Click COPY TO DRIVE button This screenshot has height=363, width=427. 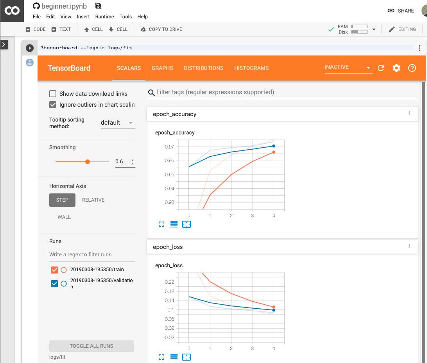click(x=161, y=29)
